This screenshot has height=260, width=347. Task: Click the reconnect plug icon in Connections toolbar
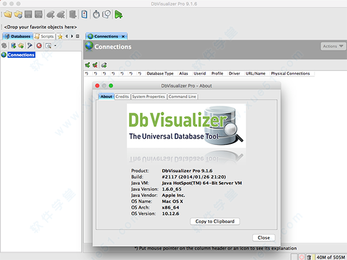(104, 65)
